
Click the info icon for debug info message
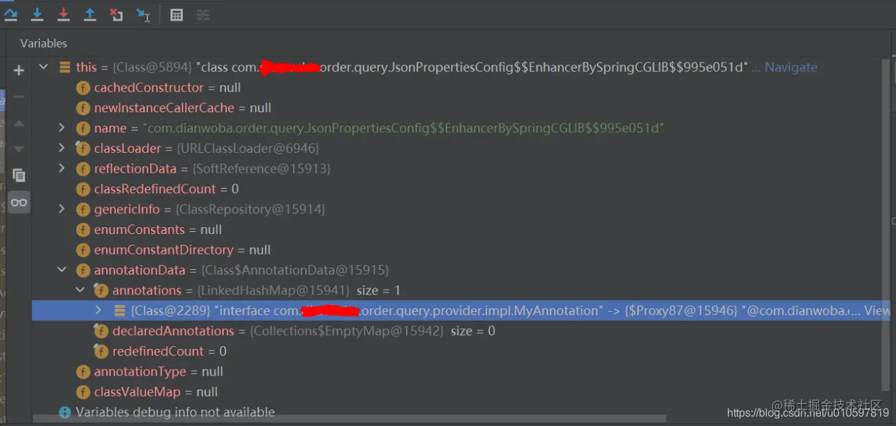[65, 412]
